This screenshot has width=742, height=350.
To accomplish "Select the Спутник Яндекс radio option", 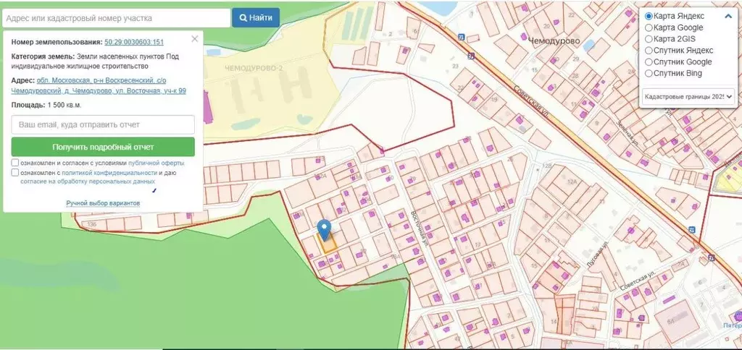I will pos(649,50).
